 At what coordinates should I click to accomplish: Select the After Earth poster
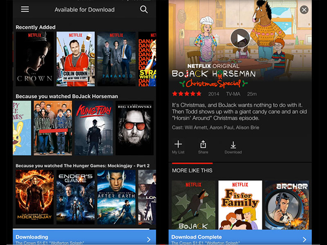coord(116,197)
